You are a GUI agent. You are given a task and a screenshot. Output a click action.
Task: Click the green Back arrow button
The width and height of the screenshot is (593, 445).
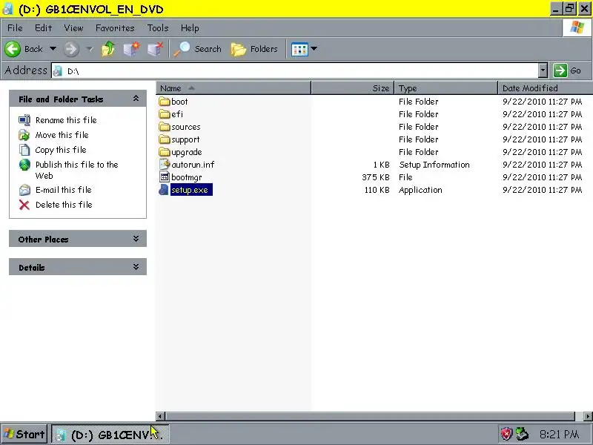13,49
